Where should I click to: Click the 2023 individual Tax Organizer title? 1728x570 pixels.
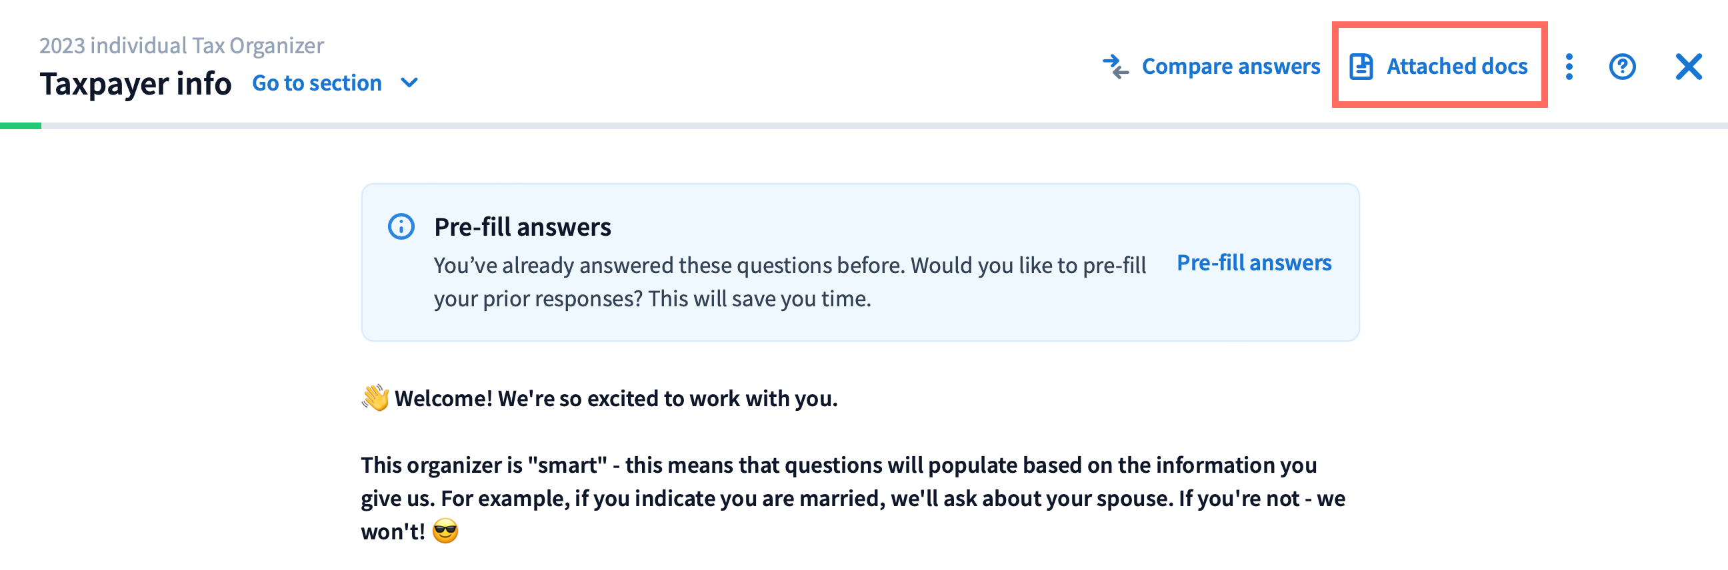(181, 45)
